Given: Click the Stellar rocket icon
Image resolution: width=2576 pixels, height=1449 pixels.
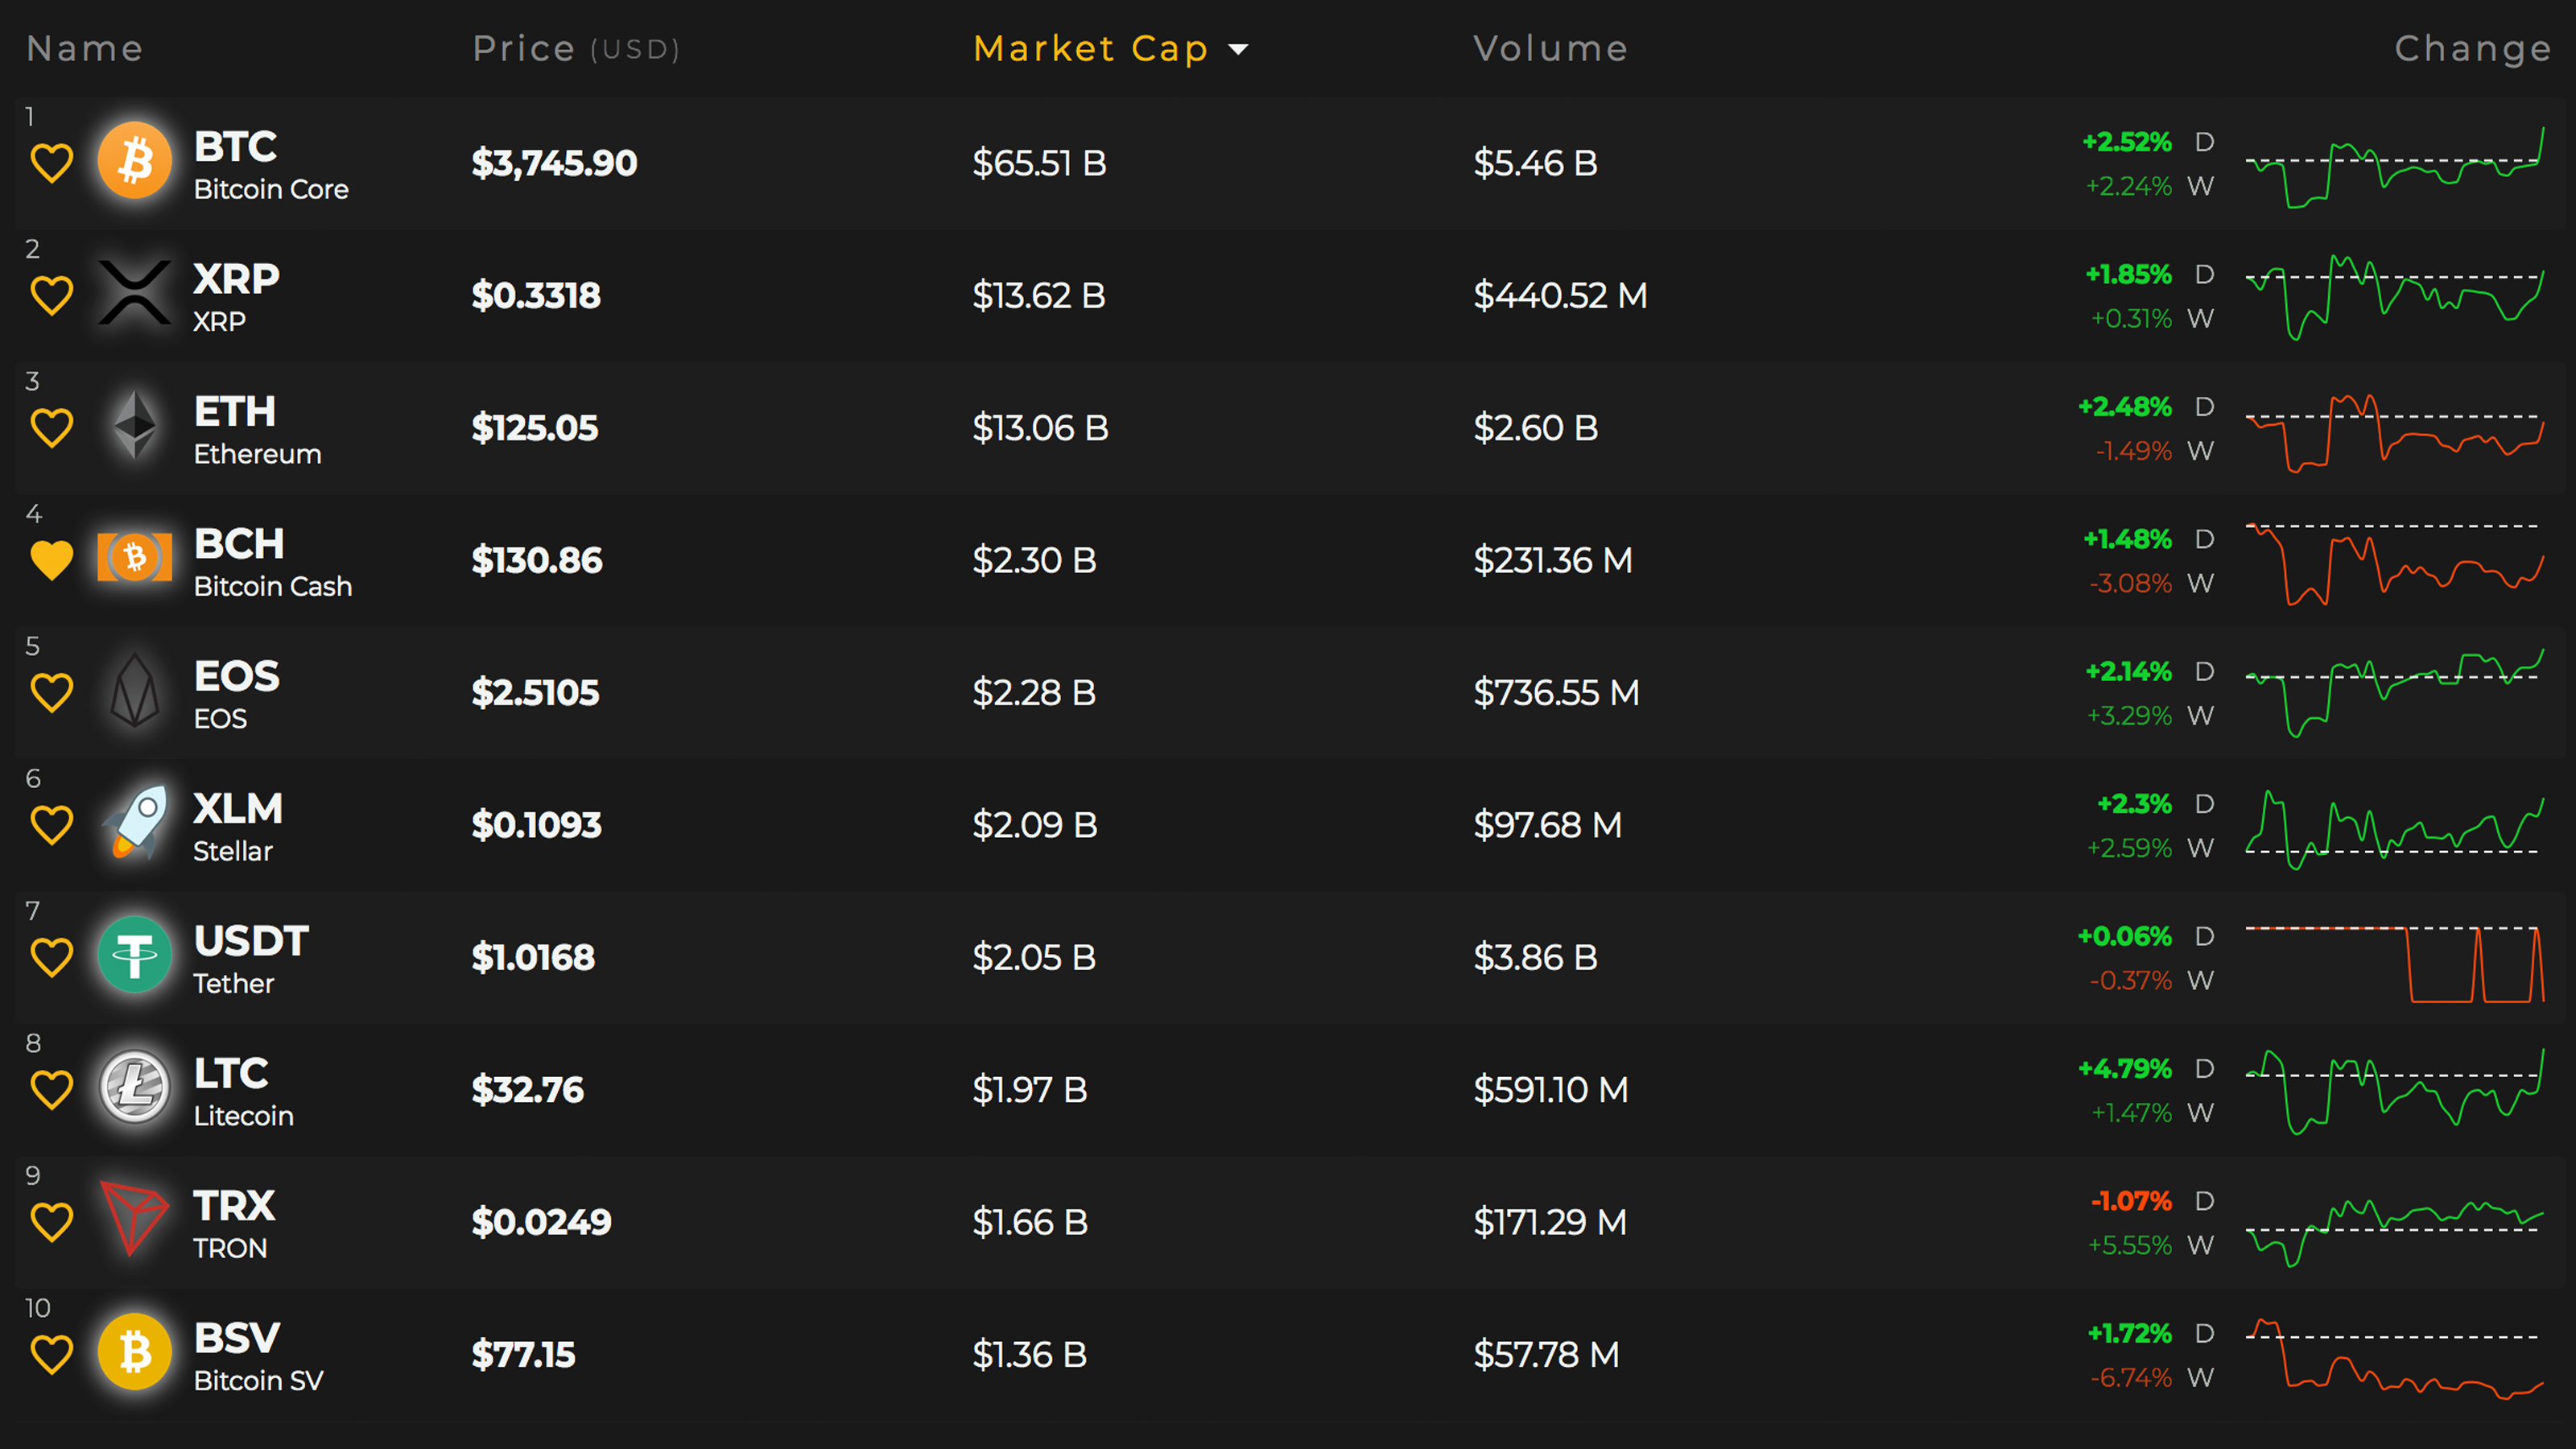Looking at the screenshot, I should coord(135,823).
